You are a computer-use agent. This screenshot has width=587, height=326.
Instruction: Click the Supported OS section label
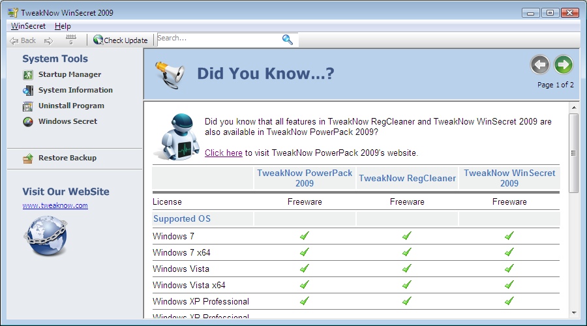click(182, 218)
